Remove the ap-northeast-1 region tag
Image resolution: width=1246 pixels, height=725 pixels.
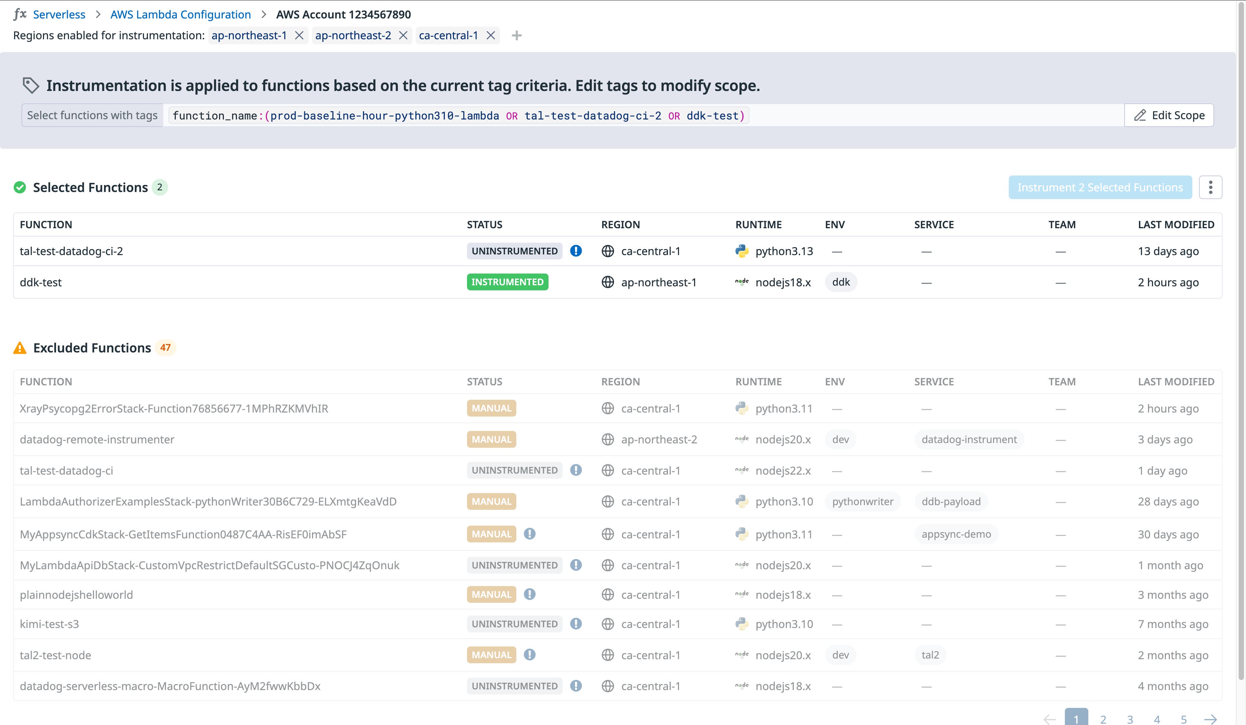pyautogui.click(x=299, y=35)
